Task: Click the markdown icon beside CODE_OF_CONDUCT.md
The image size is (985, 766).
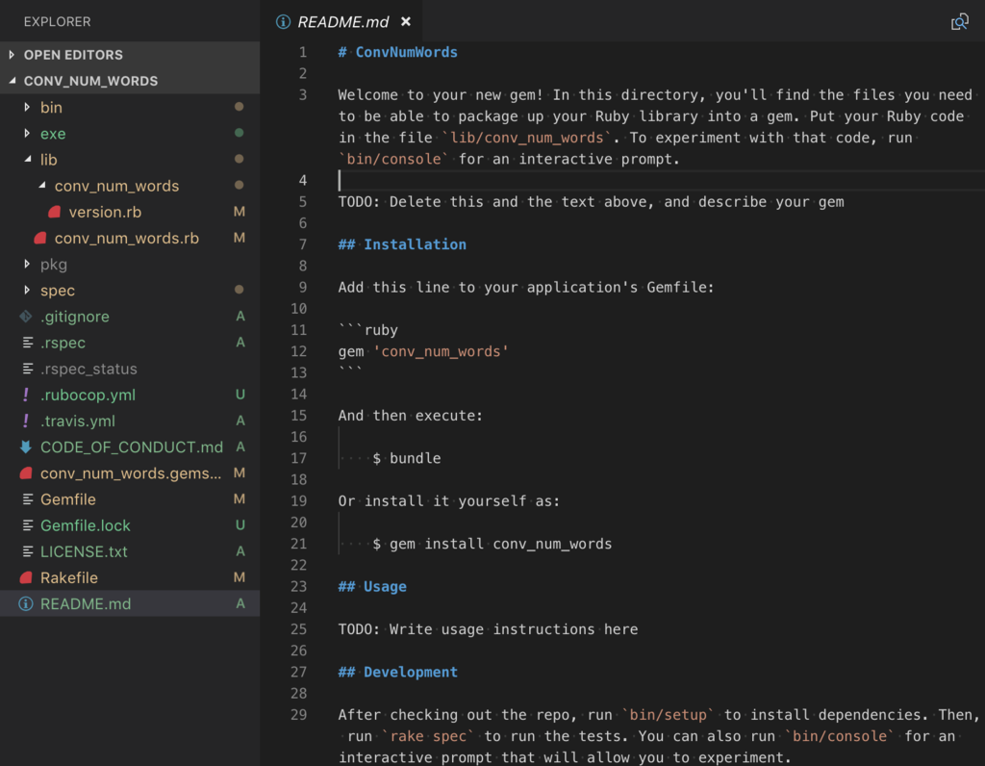Action: pyautogui.click(x=26, y=447)
